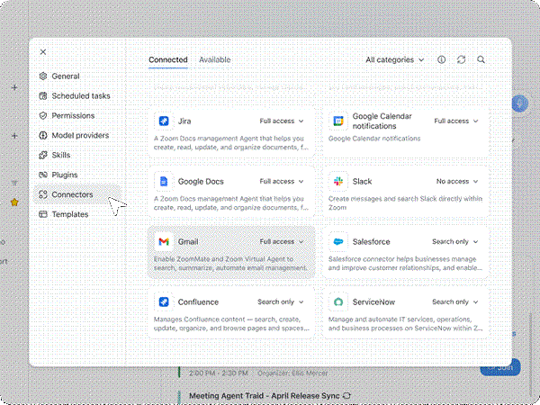Image resolution: width=540 pixels, height=405 pixels.
Task: Click the Jira connector icon
Action: point(164,121)
